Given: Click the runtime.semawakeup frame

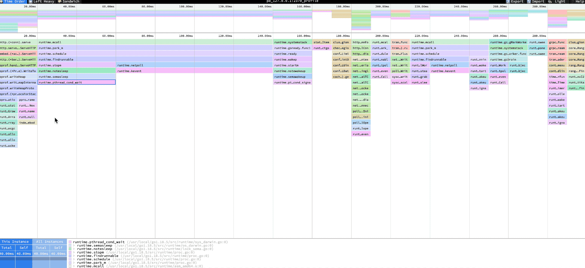Looking at the screenshot, I should (x=292, y=77).
